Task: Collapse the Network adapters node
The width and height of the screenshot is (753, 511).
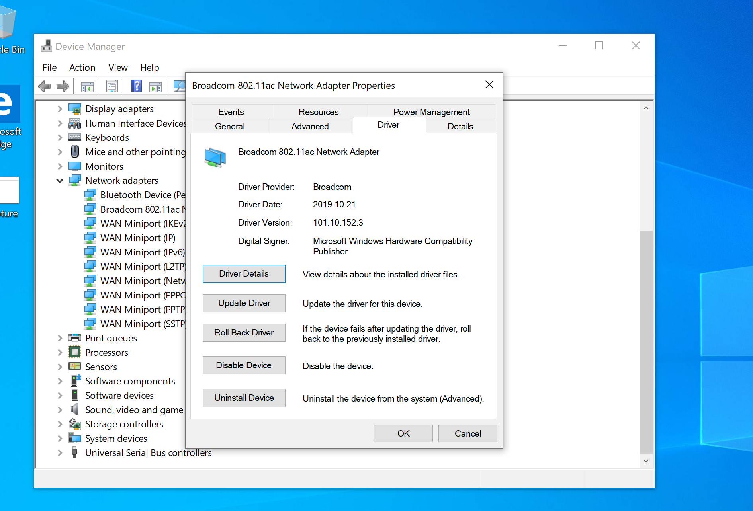Action: tap(60, 180)
